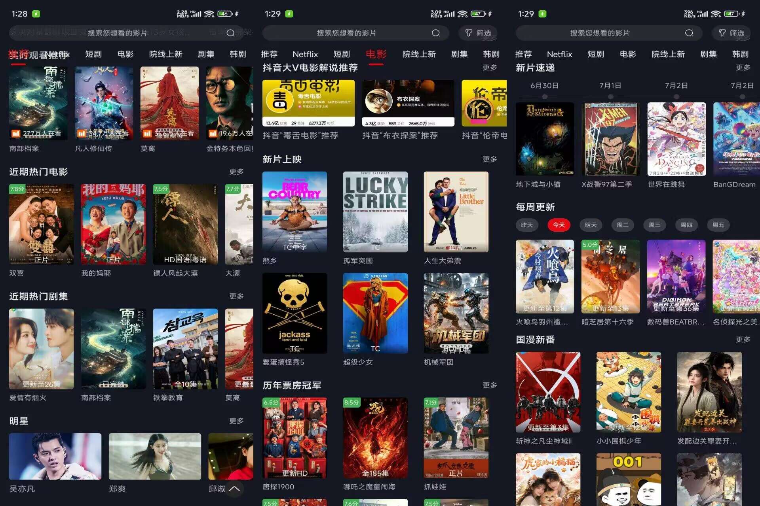Select 推荐 tab in third screen
The image size is (760, 506).
coord(523,54)
